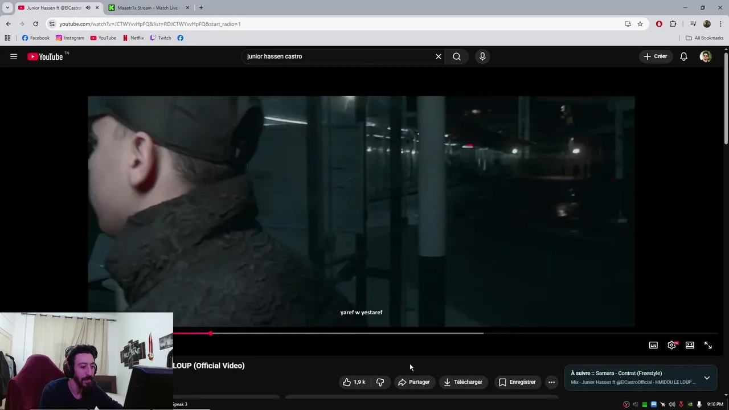Mute the Junior Hassen tab audio

pos(88,8)
